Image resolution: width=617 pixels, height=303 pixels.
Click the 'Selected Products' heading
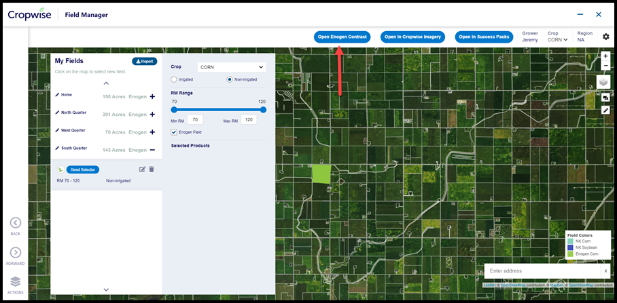190,146
